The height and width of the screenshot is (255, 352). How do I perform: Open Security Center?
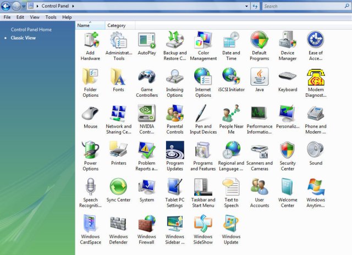point(288,157)
